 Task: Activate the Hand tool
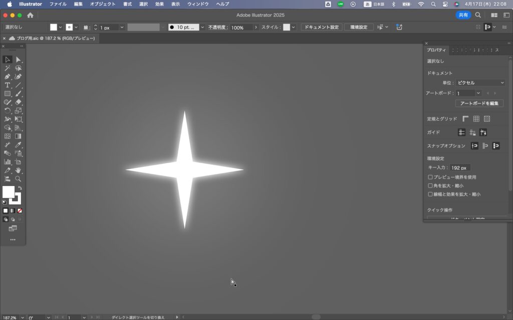pyautogui.click(x=19, y=170)
